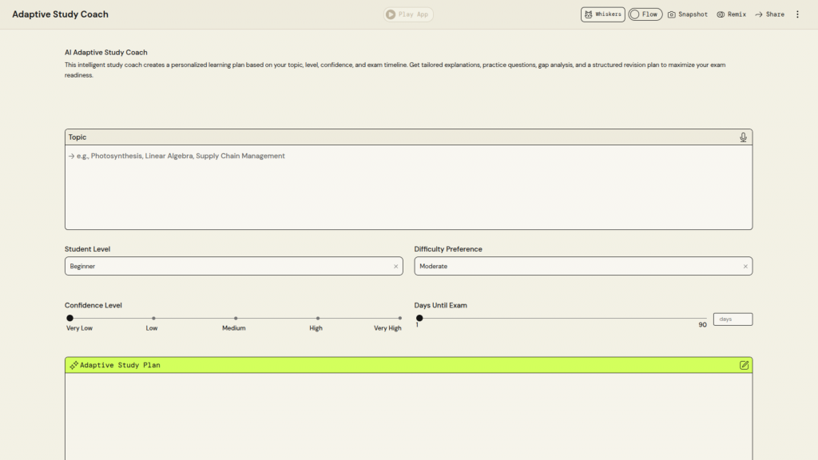Click the microphone icon in Topic field
818x460 pixels.
[x=743, y=137]
